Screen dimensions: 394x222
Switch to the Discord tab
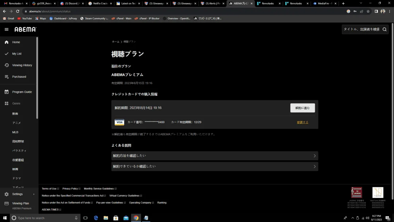pyautogui.click(x=72, y=4)
